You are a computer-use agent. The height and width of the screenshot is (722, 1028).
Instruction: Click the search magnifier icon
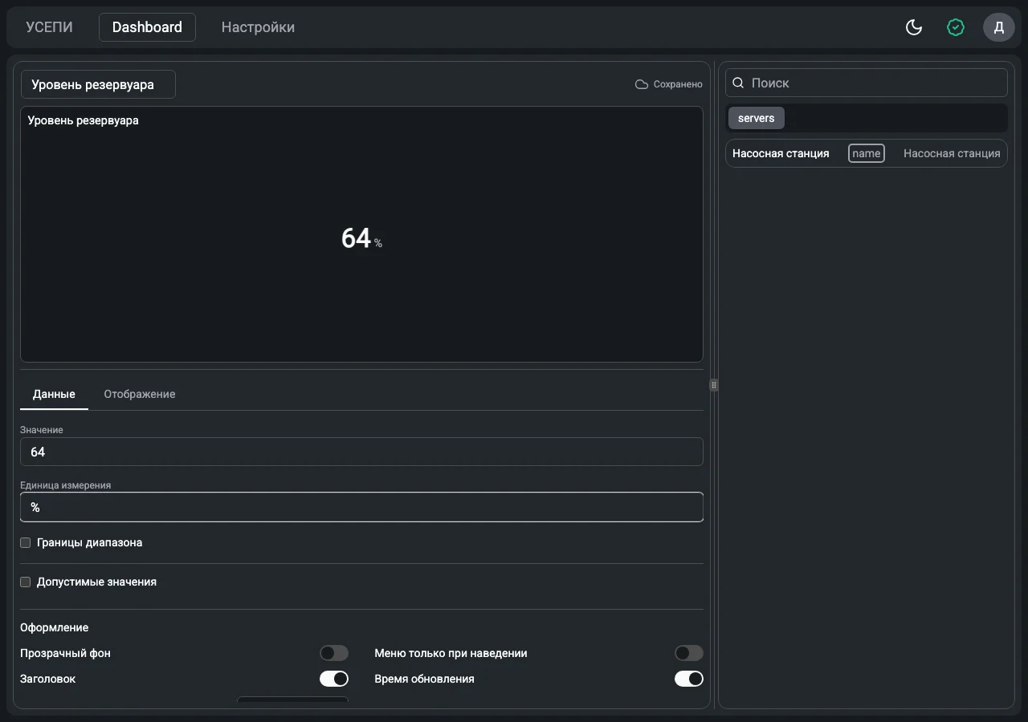tap(738, 83)
